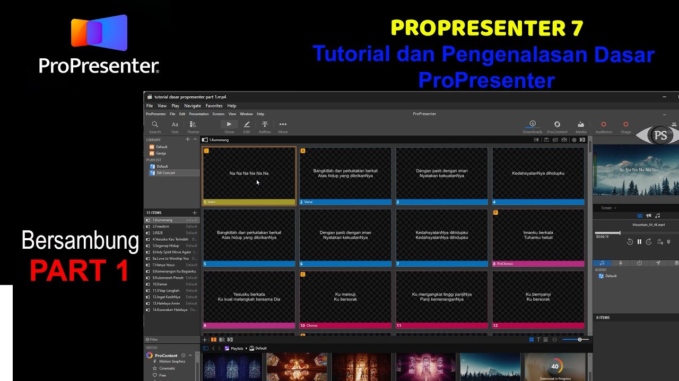Open the Free media category

pyautogui.click(x=159, y=375)
